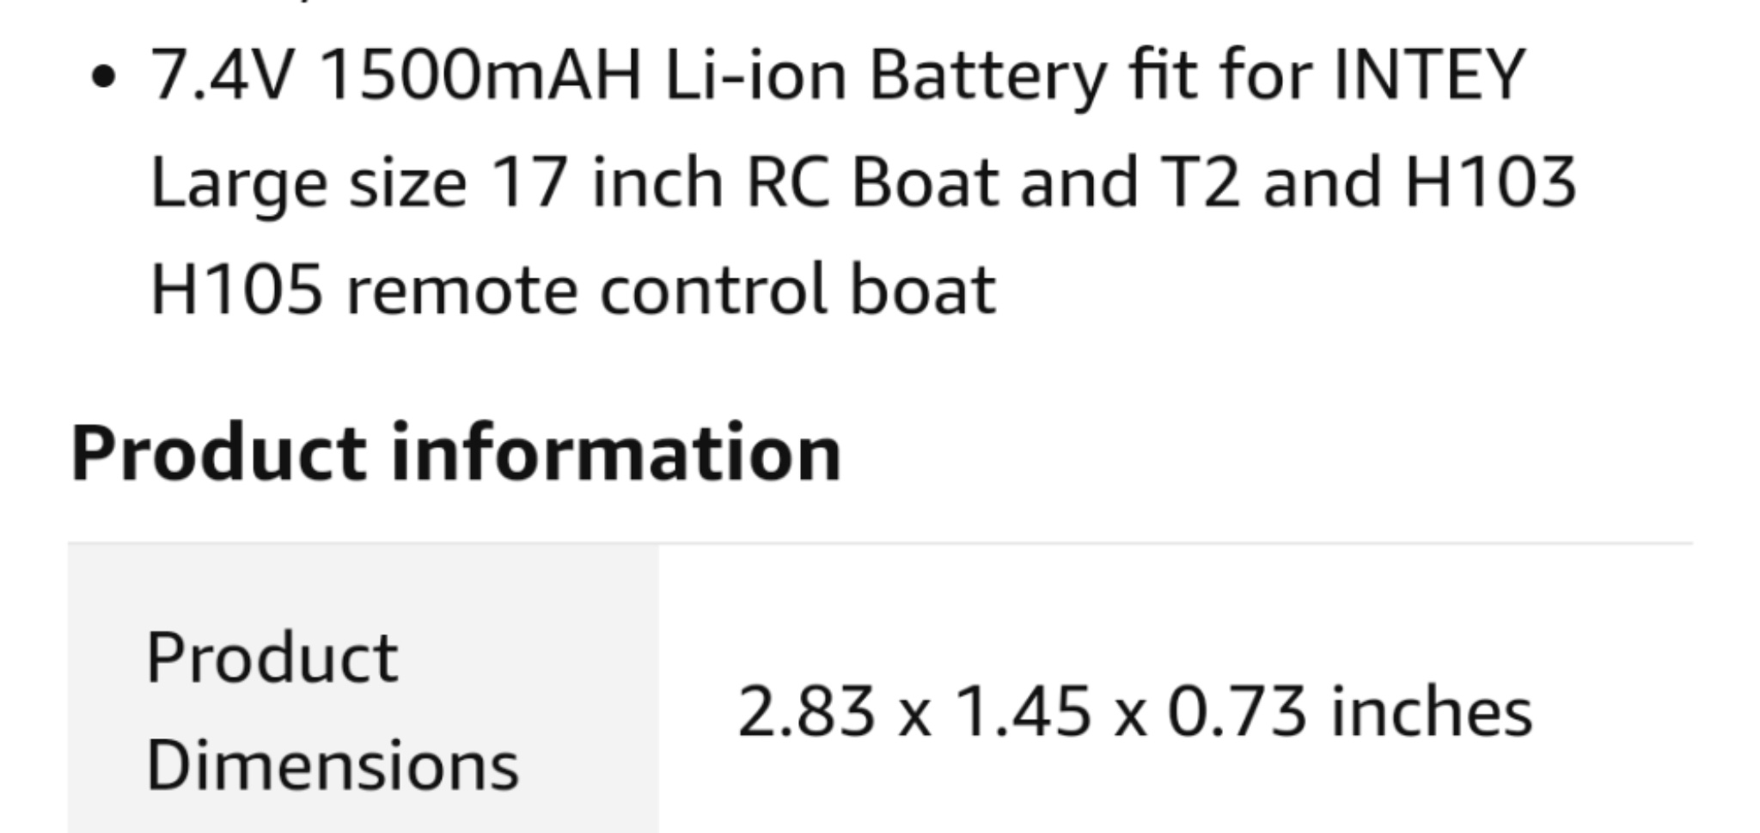Click the 'RC Boat' text
The height and width of the screenshot is (833, 1760).
tap(872, 182)
